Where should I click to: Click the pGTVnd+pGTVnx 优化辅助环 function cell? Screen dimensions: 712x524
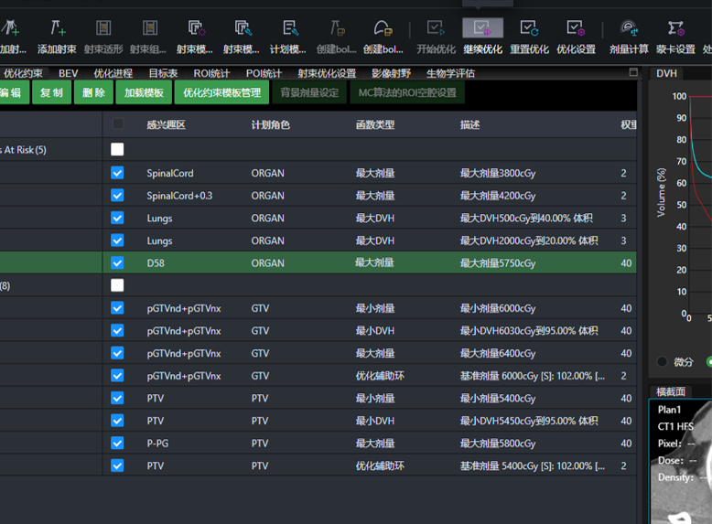380,376
